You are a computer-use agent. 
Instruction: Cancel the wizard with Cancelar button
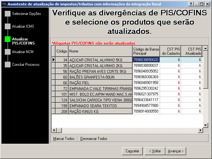(x=132, y=151)
